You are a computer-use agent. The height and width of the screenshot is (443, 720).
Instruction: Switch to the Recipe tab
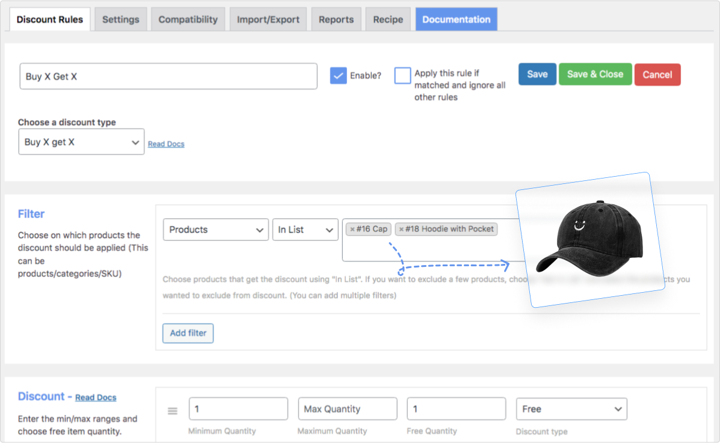388,19
